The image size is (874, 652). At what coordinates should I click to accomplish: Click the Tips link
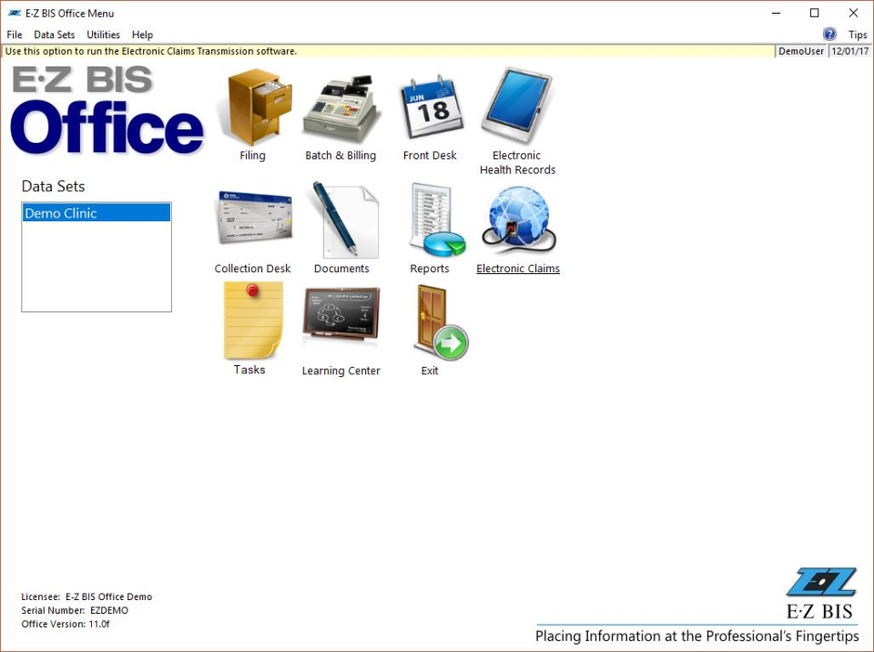(x=857, y=35)
